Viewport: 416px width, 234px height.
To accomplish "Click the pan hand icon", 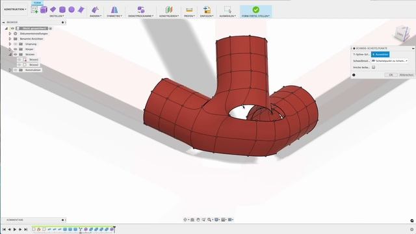I will [x=198, y=220].
